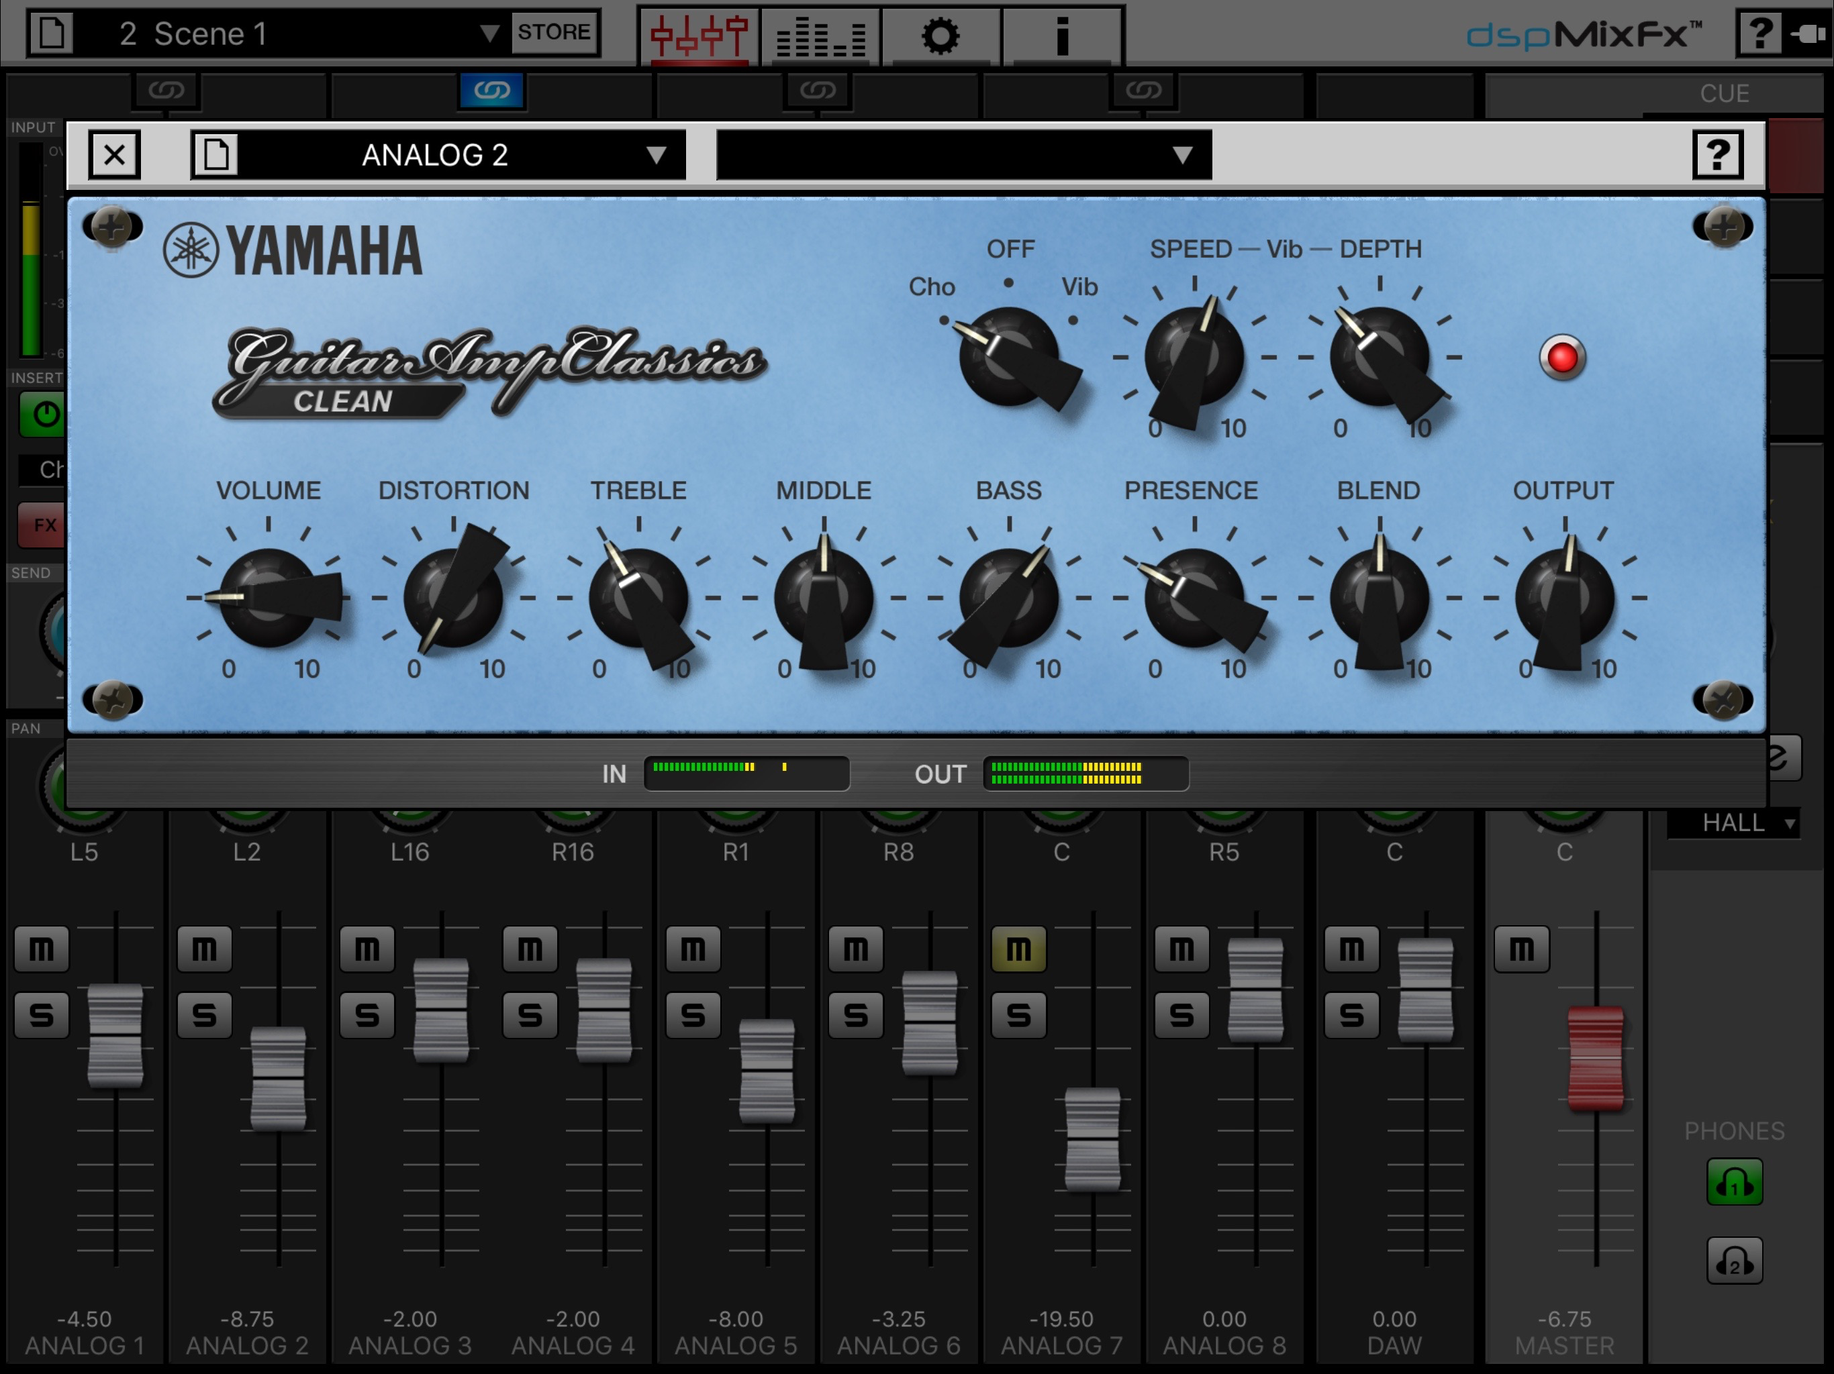The width and height of the screenshot is (1834, 1374).
Task: Click the blue stereo link icon
Action: click(491, 91)
